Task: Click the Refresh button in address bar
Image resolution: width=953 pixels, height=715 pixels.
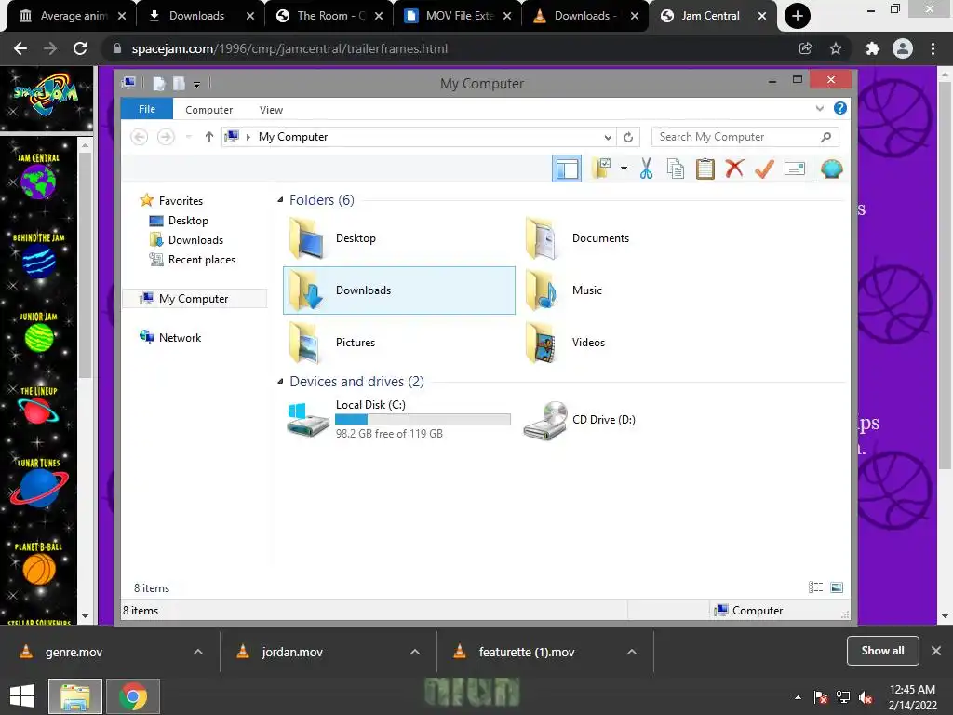Action: point(628,137)
